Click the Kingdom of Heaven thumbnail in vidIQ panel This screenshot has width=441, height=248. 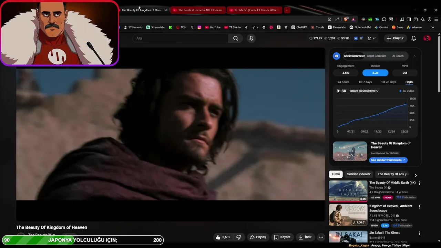[x=350, y=151]
